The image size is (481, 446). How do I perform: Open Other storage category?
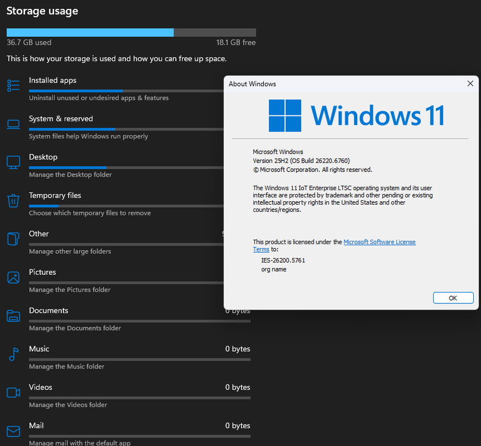click(x=129, y=242)
